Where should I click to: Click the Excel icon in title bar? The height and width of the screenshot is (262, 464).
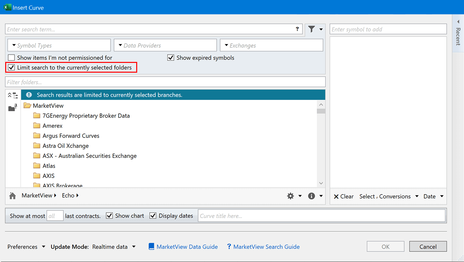click(7, 7)
